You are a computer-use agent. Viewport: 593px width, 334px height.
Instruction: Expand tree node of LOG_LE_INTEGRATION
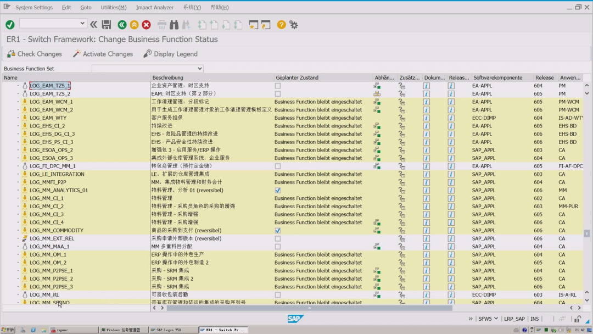(x=18, y=174)
